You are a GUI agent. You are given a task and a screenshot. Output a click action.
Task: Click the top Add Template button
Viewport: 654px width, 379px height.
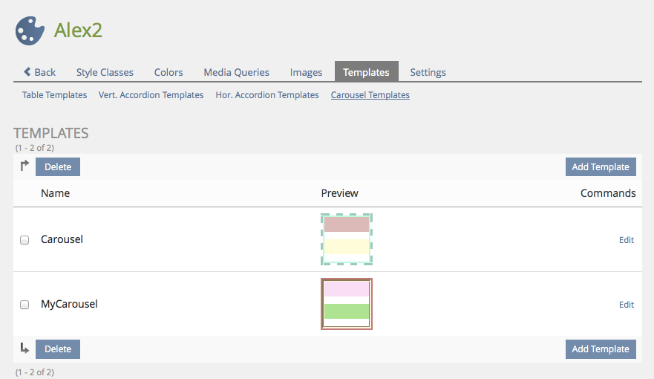pos(600,166)
